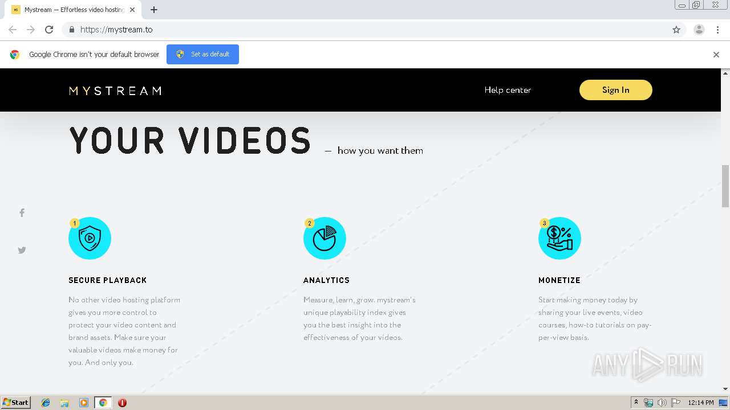
Task: Click the red Opera-style taskbar icon
Action: click(x=122, y=403)
